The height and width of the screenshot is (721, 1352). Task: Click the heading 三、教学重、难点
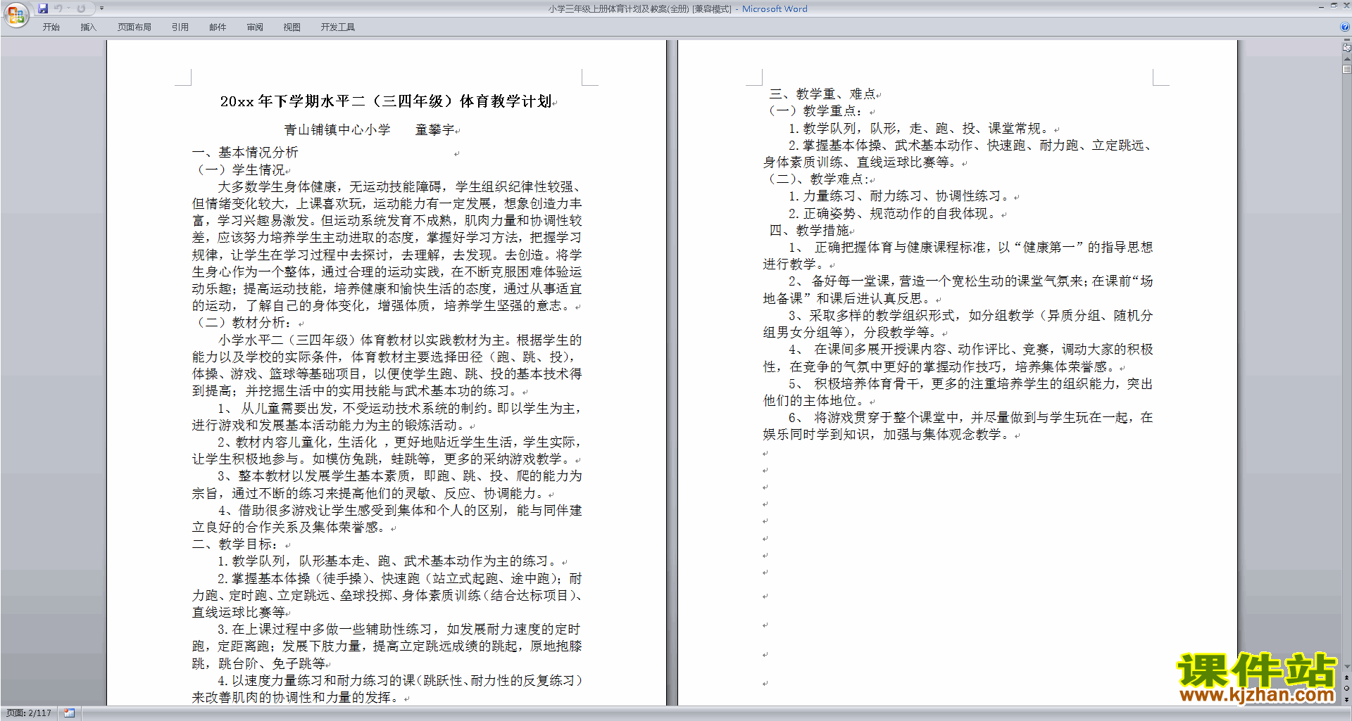(822, 94)
